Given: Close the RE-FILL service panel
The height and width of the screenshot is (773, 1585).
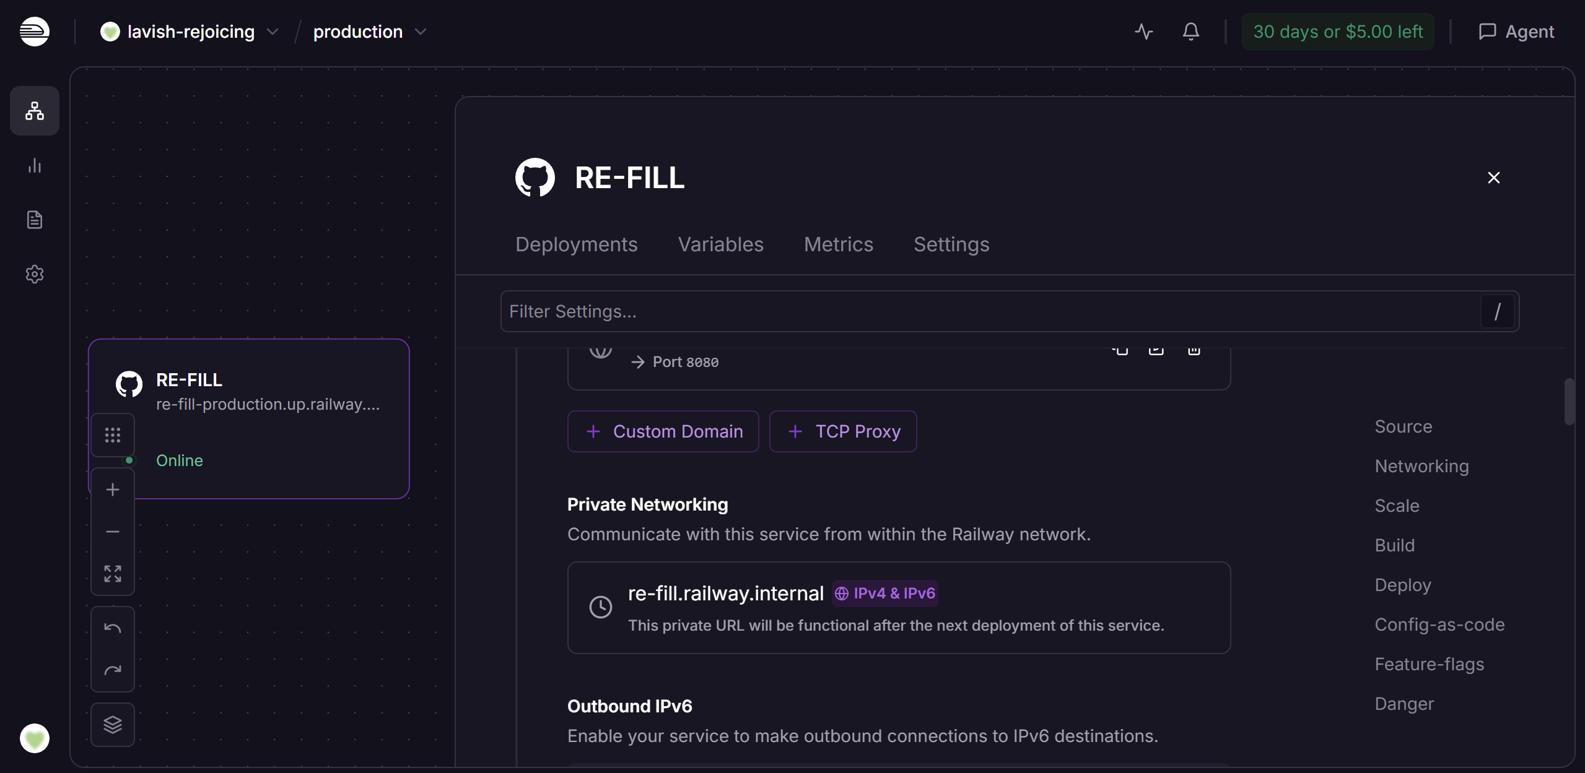Looking at the screenshot, I should point(1494,178).
